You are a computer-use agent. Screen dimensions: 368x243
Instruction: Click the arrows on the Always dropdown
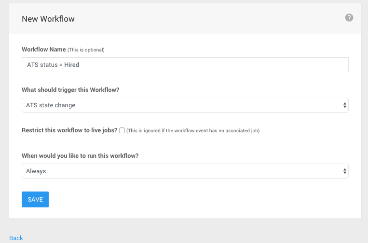pos(344,171)
